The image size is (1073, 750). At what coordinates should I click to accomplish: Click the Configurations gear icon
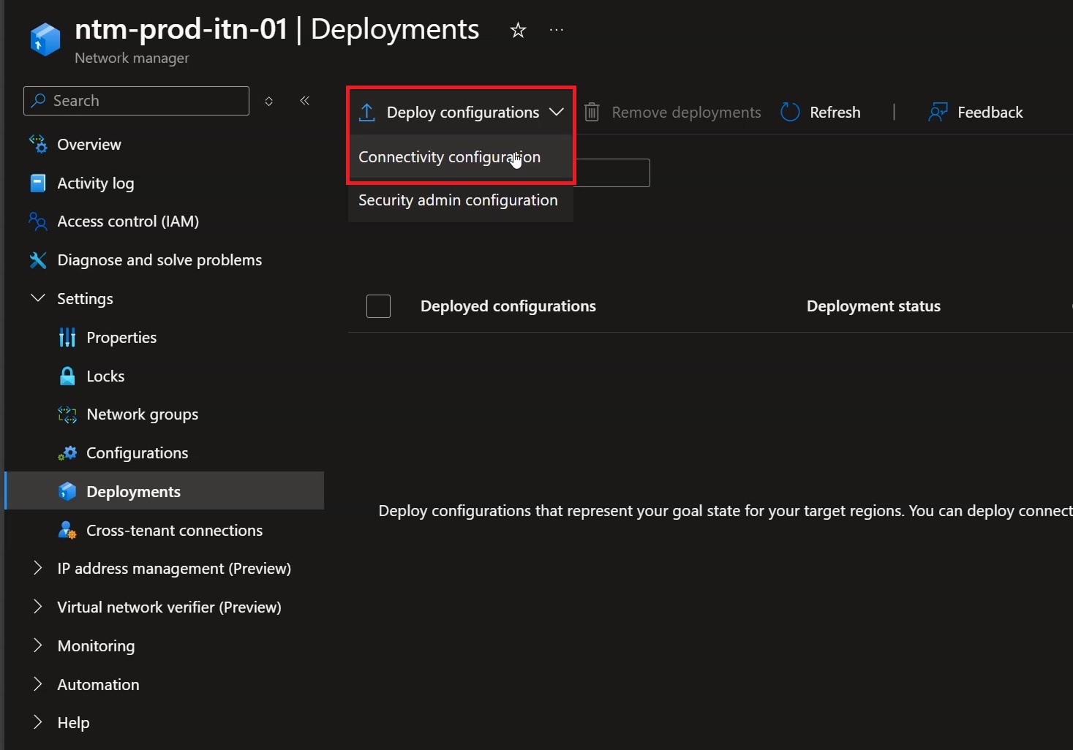(67, 453)
